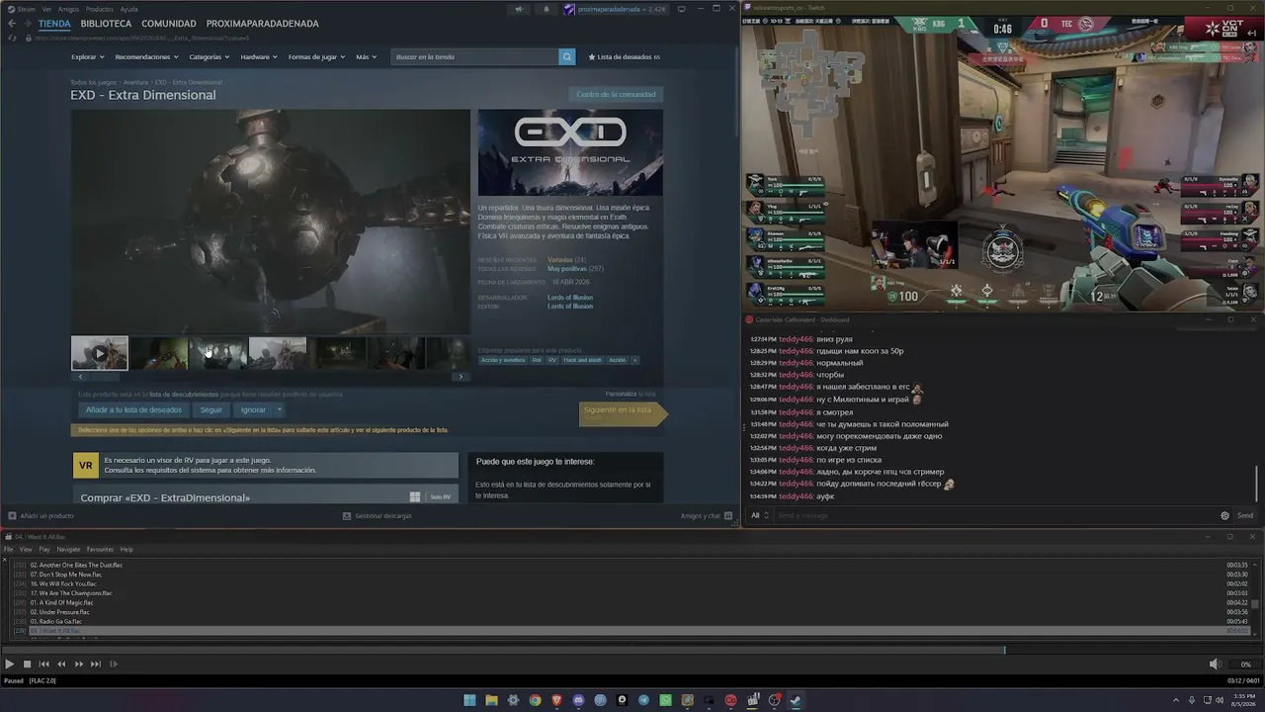Viewport: 1265px width, 712px height.
Task: Click the Seguir button
Action: [x=211, y=409]
